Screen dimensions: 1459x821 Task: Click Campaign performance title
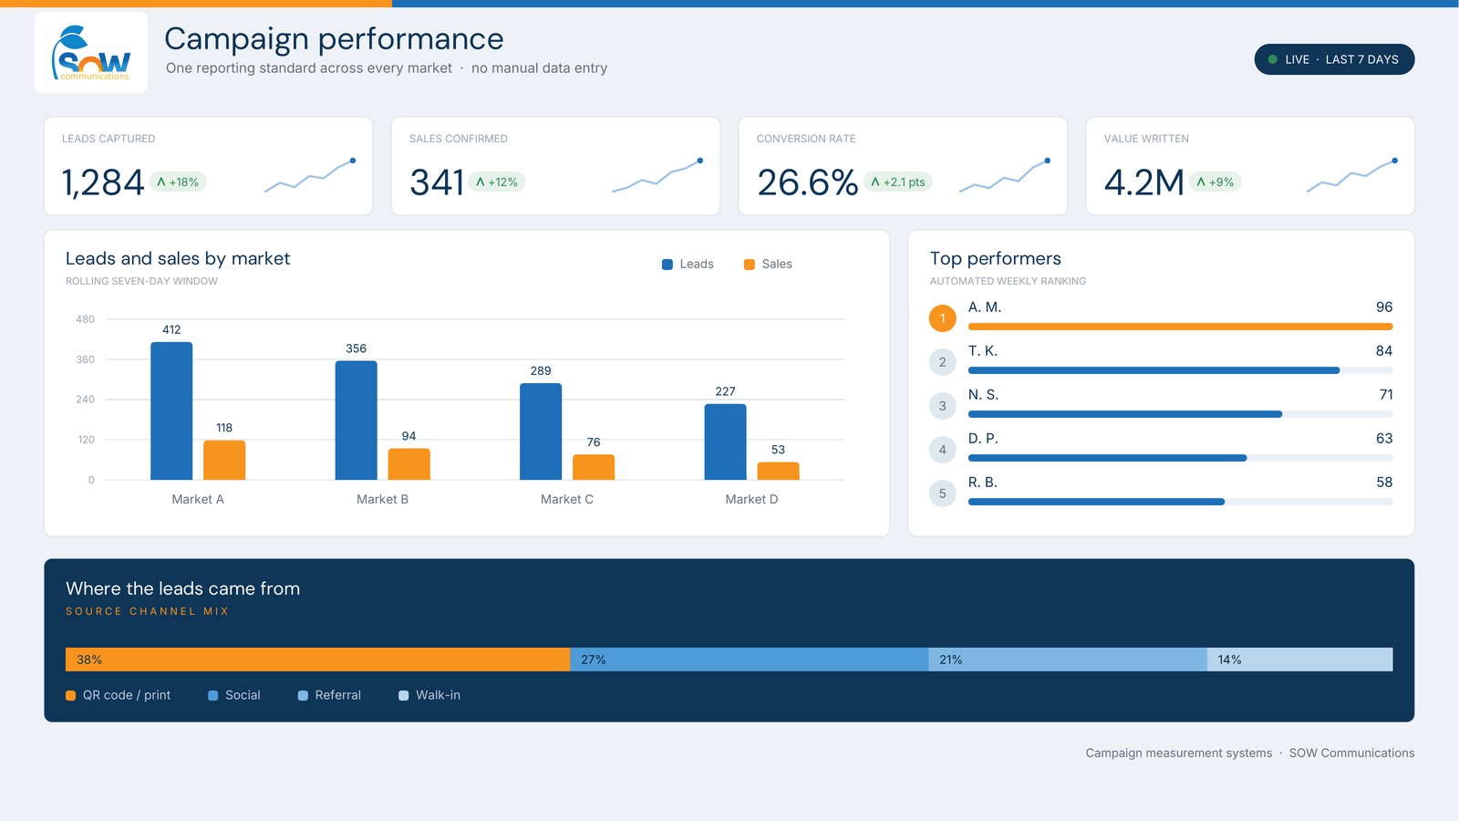(x=334, y=38)
